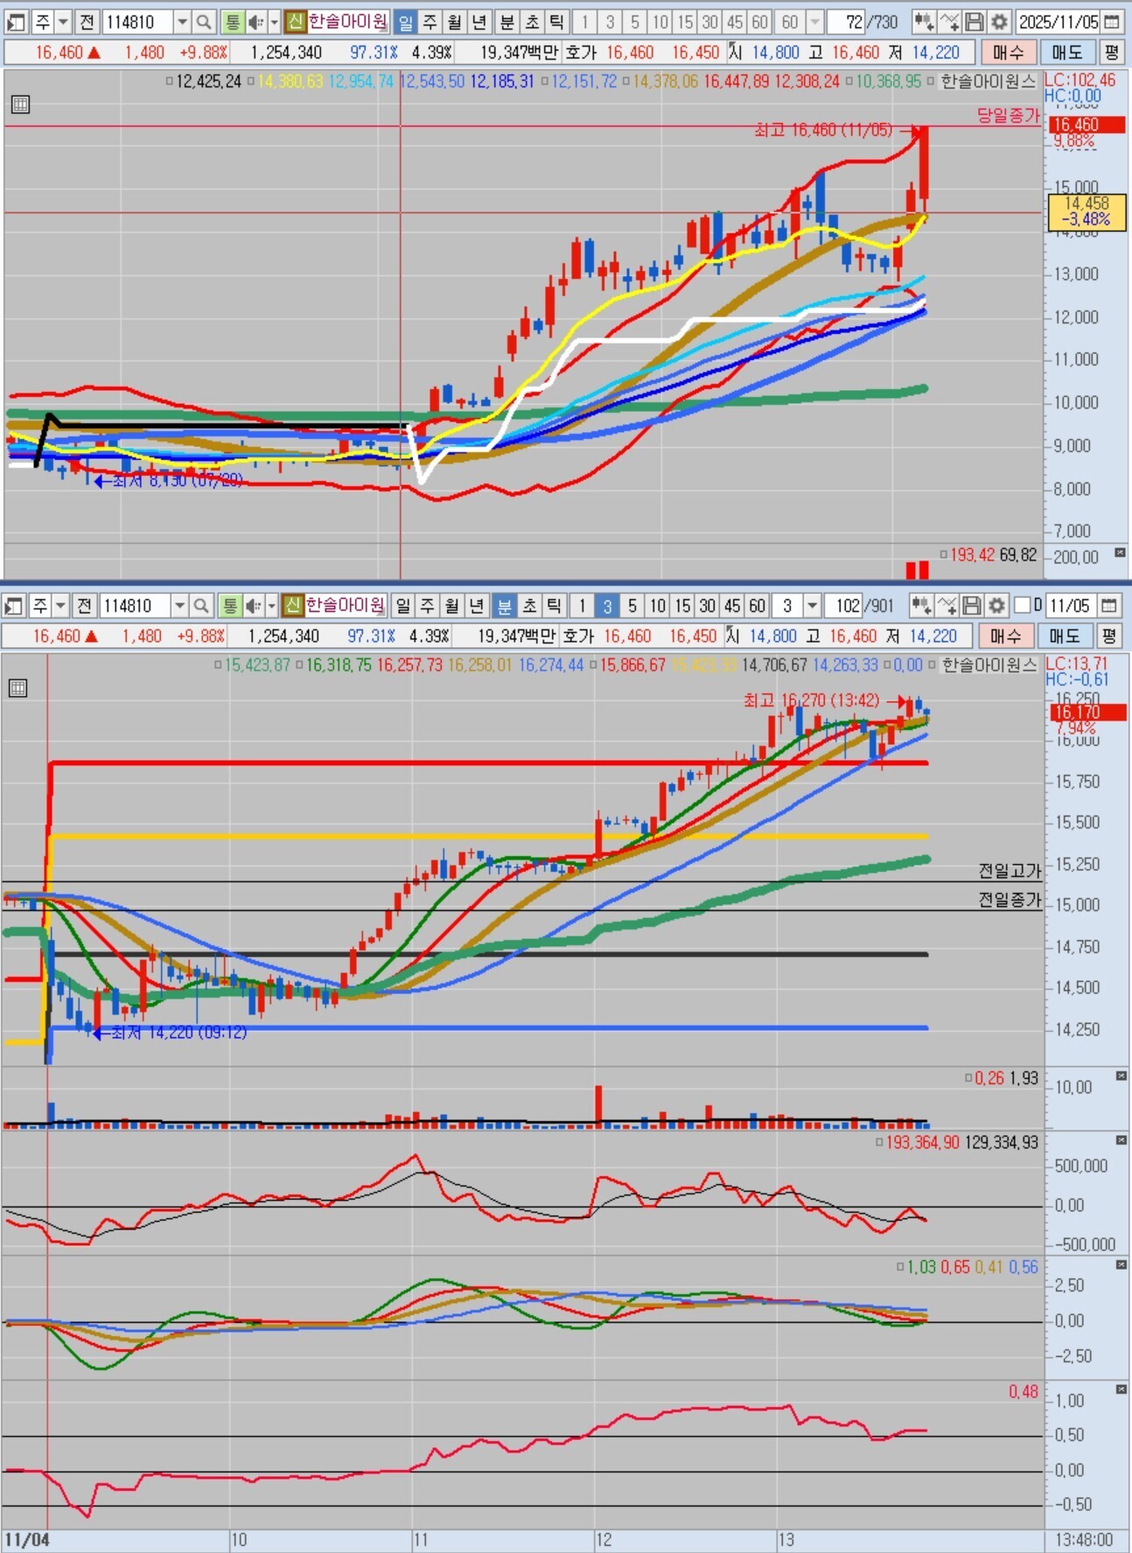The image size is (1132, 1553).
Task: Click the data grid icon in the lower chart
Action: (17, 688)
